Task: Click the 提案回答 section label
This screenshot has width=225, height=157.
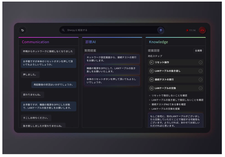Action: 154,51
